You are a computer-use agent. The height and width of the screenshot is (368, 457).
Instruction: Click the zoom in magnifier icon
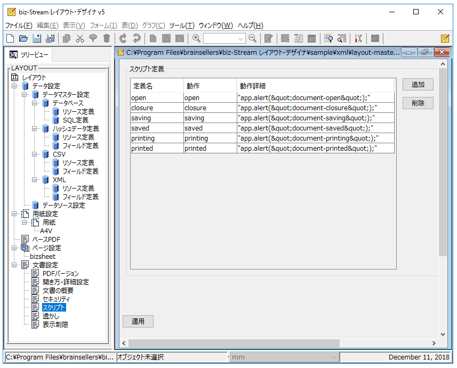click(x=196, y=38)
